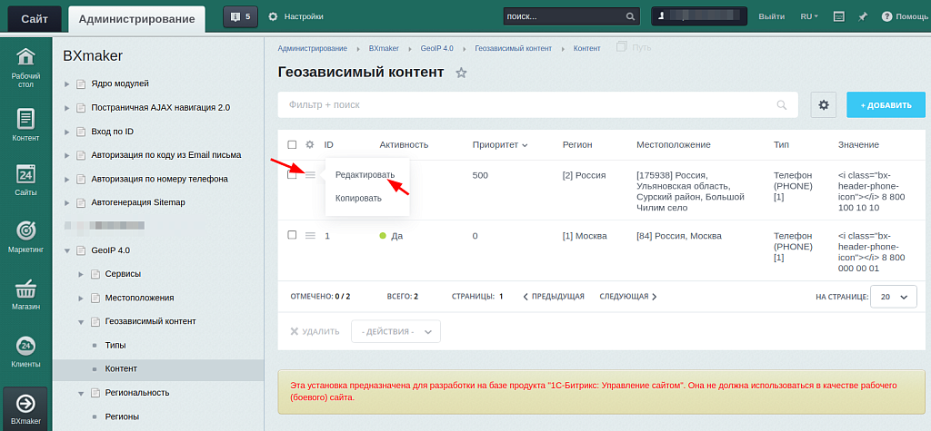Screen dimensions: 931x431
Task: Expand the Действия actions dropdown
Action: click(395, 331)
